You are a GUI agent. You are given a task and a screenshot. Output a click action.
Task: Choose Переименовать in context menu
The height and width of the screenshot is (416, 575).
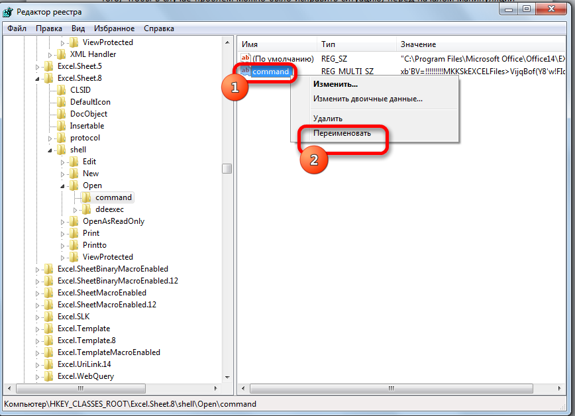coord(374,133)
